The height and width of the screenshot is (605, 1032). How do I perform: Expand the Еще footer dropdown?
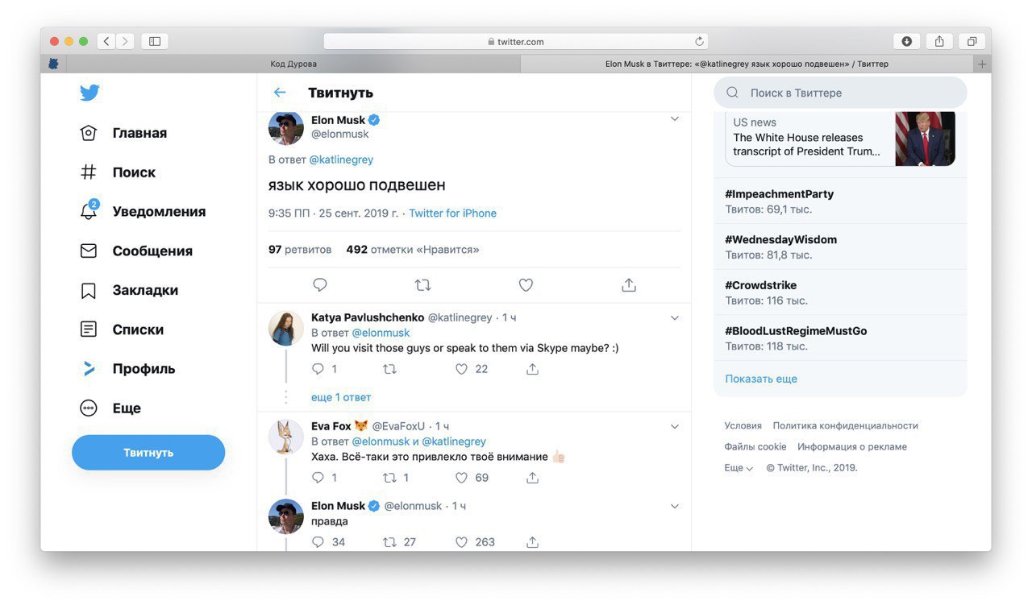739,468
